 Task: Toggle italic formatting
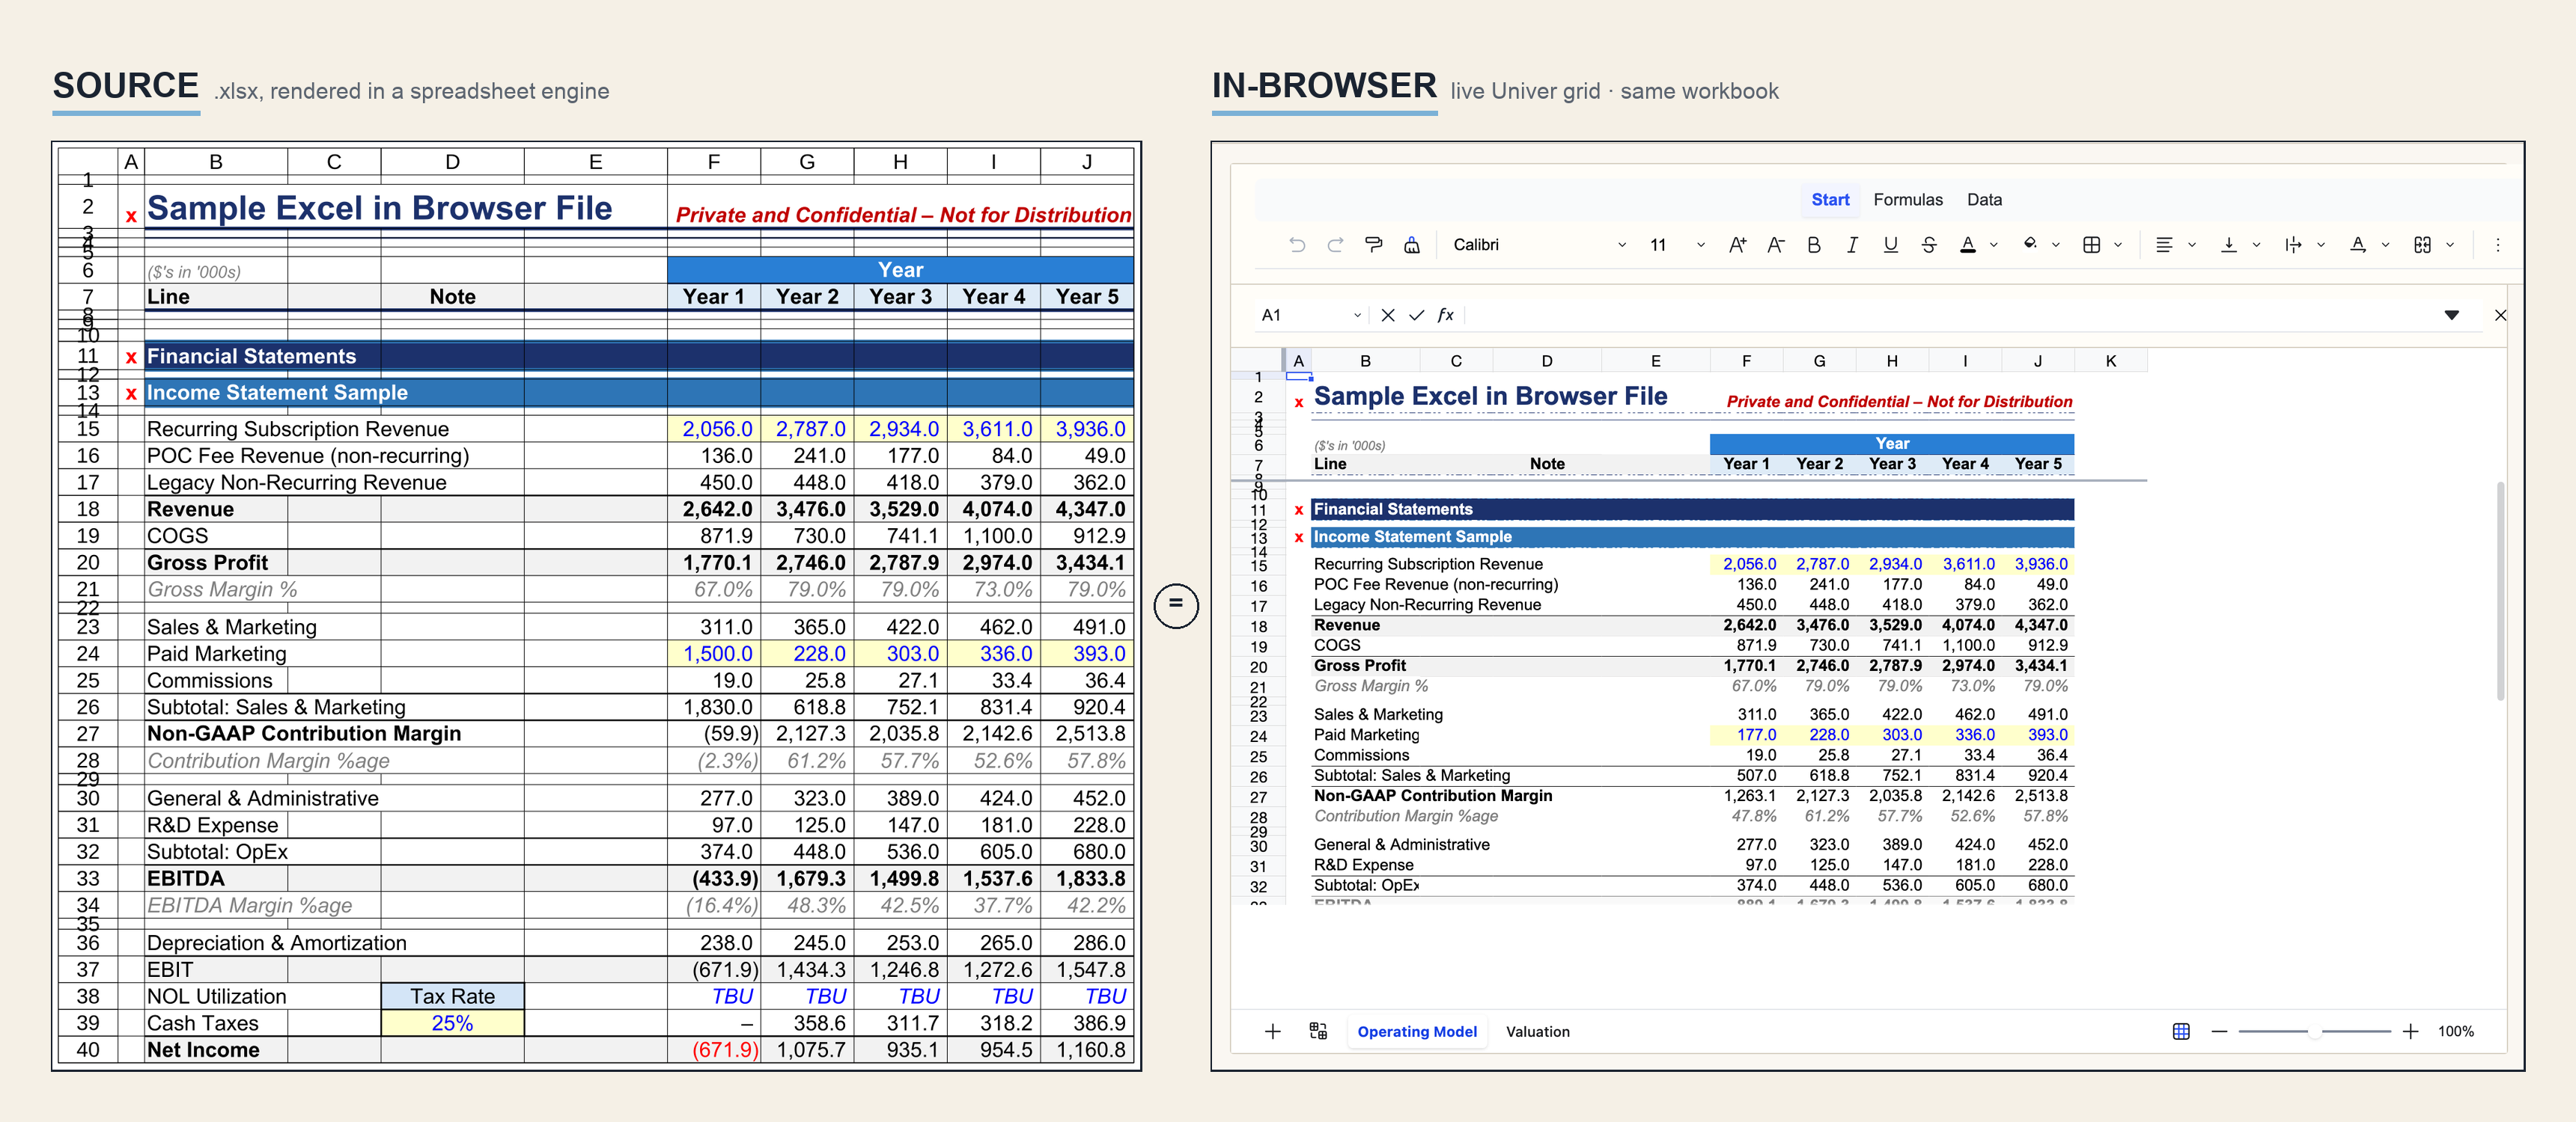(x=1852, y=245)
